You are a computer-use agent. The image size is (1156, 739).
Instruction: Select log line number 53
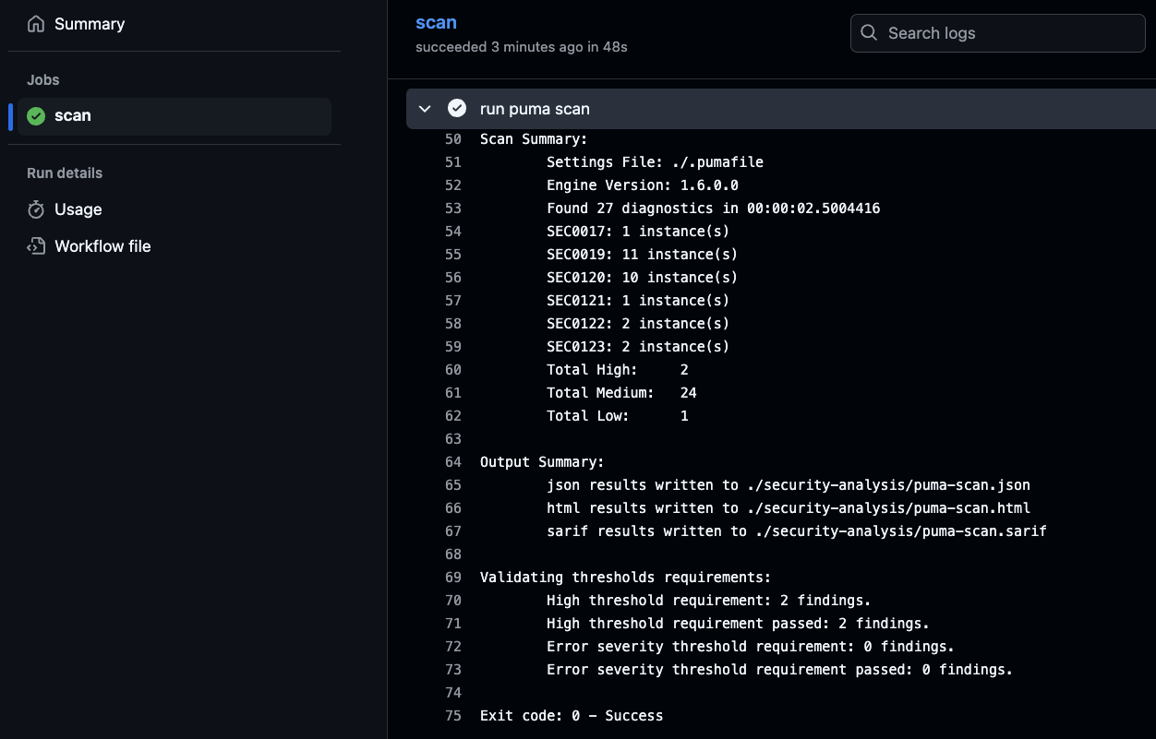pyautogui.click(x=452, y=209)
